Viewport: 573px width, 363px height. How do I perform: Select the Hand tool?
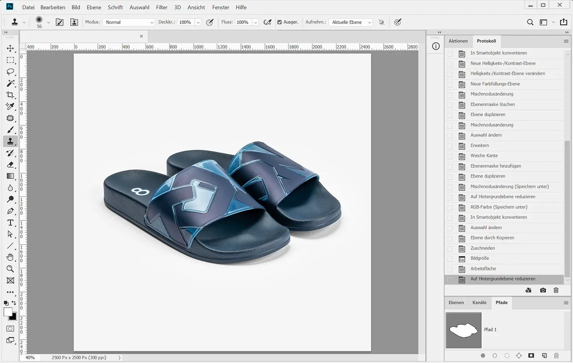10,257
